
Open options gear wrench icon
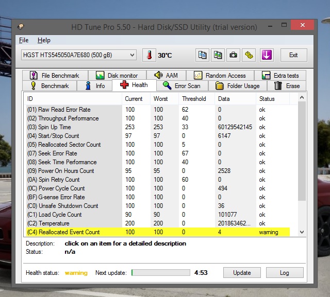pos(249,55)
